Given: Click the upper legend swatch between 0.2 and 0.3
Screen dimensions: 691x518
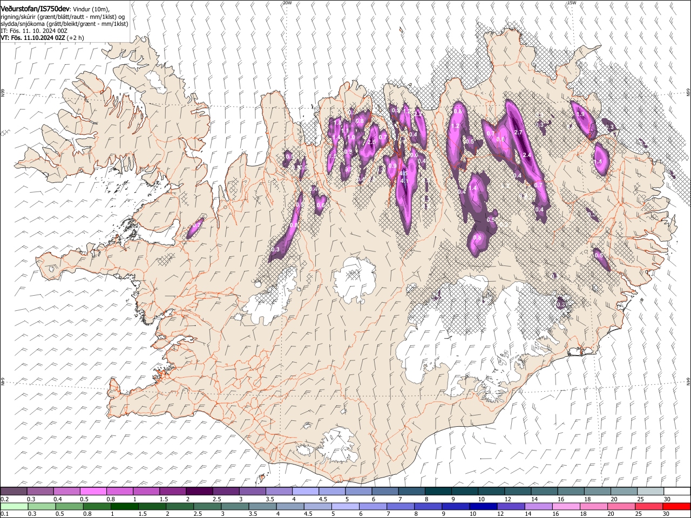Looking at the screenshot, I should coord(13,491).
